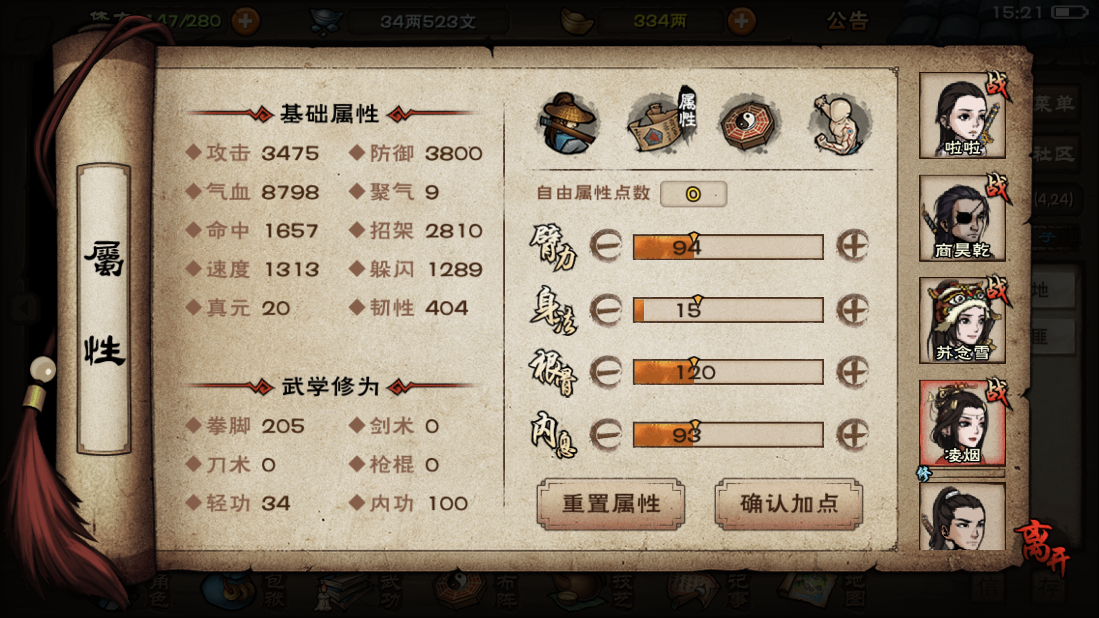The image size is (1099, 618).
Task: Select the 商昊乾 eyepatch character portrait
Action: click(962, 218)
